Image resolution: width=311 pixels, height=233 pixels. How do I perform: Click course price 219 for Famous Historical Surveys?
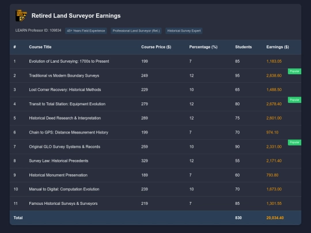(x=145, y=204)
